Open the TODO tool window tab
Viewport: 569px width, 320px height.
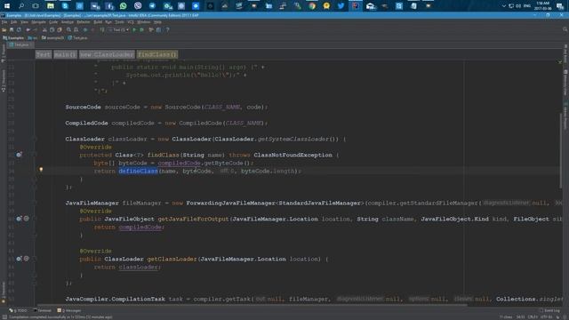coord(18,310)
